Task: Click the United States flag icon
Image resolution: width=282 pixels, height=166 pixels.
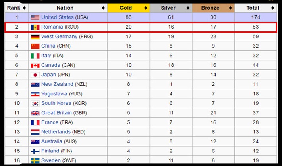Action: pyautogui.click(x=35, y=17)
